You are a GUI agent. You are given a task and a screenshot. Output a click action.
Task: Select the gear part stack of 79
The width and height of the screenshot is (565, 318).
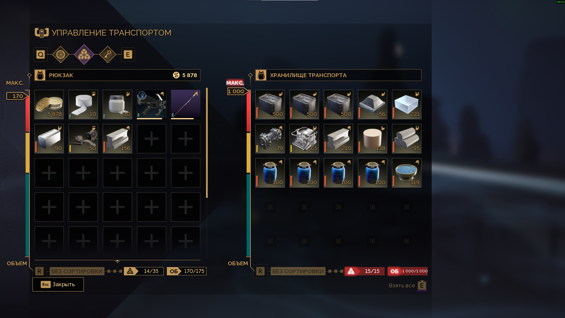[x=270, y=139]
